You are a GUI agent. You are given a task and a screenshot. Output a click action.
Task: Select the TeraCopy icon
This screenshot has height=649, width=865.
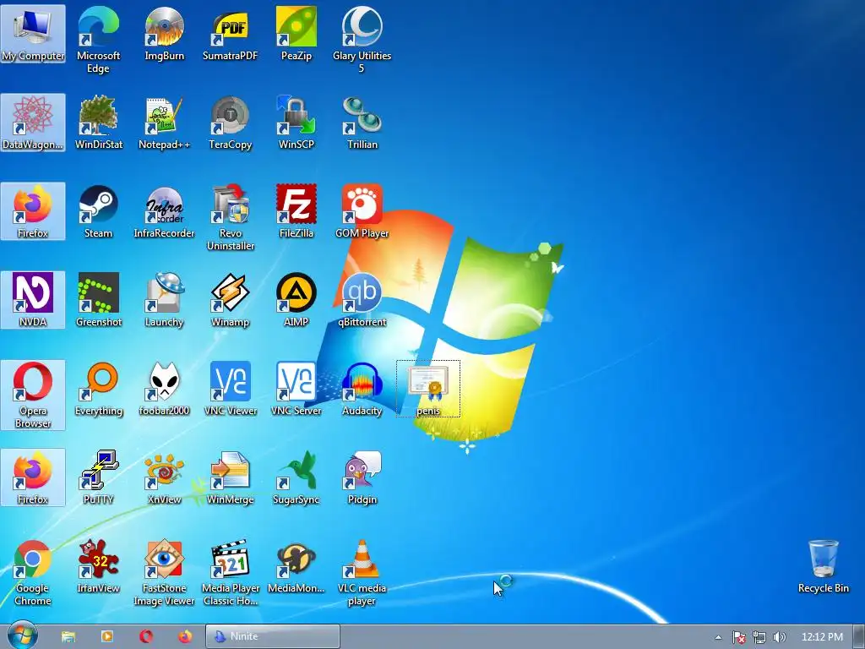(230, 122)
